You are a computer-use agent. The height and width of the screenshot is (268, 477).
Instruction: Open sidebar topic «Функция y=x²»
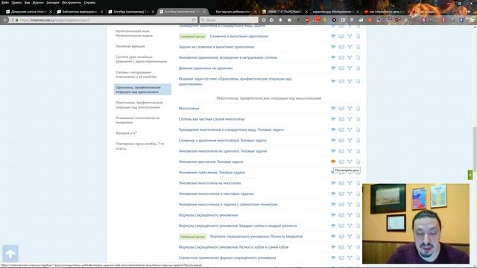tap(126, 133)
